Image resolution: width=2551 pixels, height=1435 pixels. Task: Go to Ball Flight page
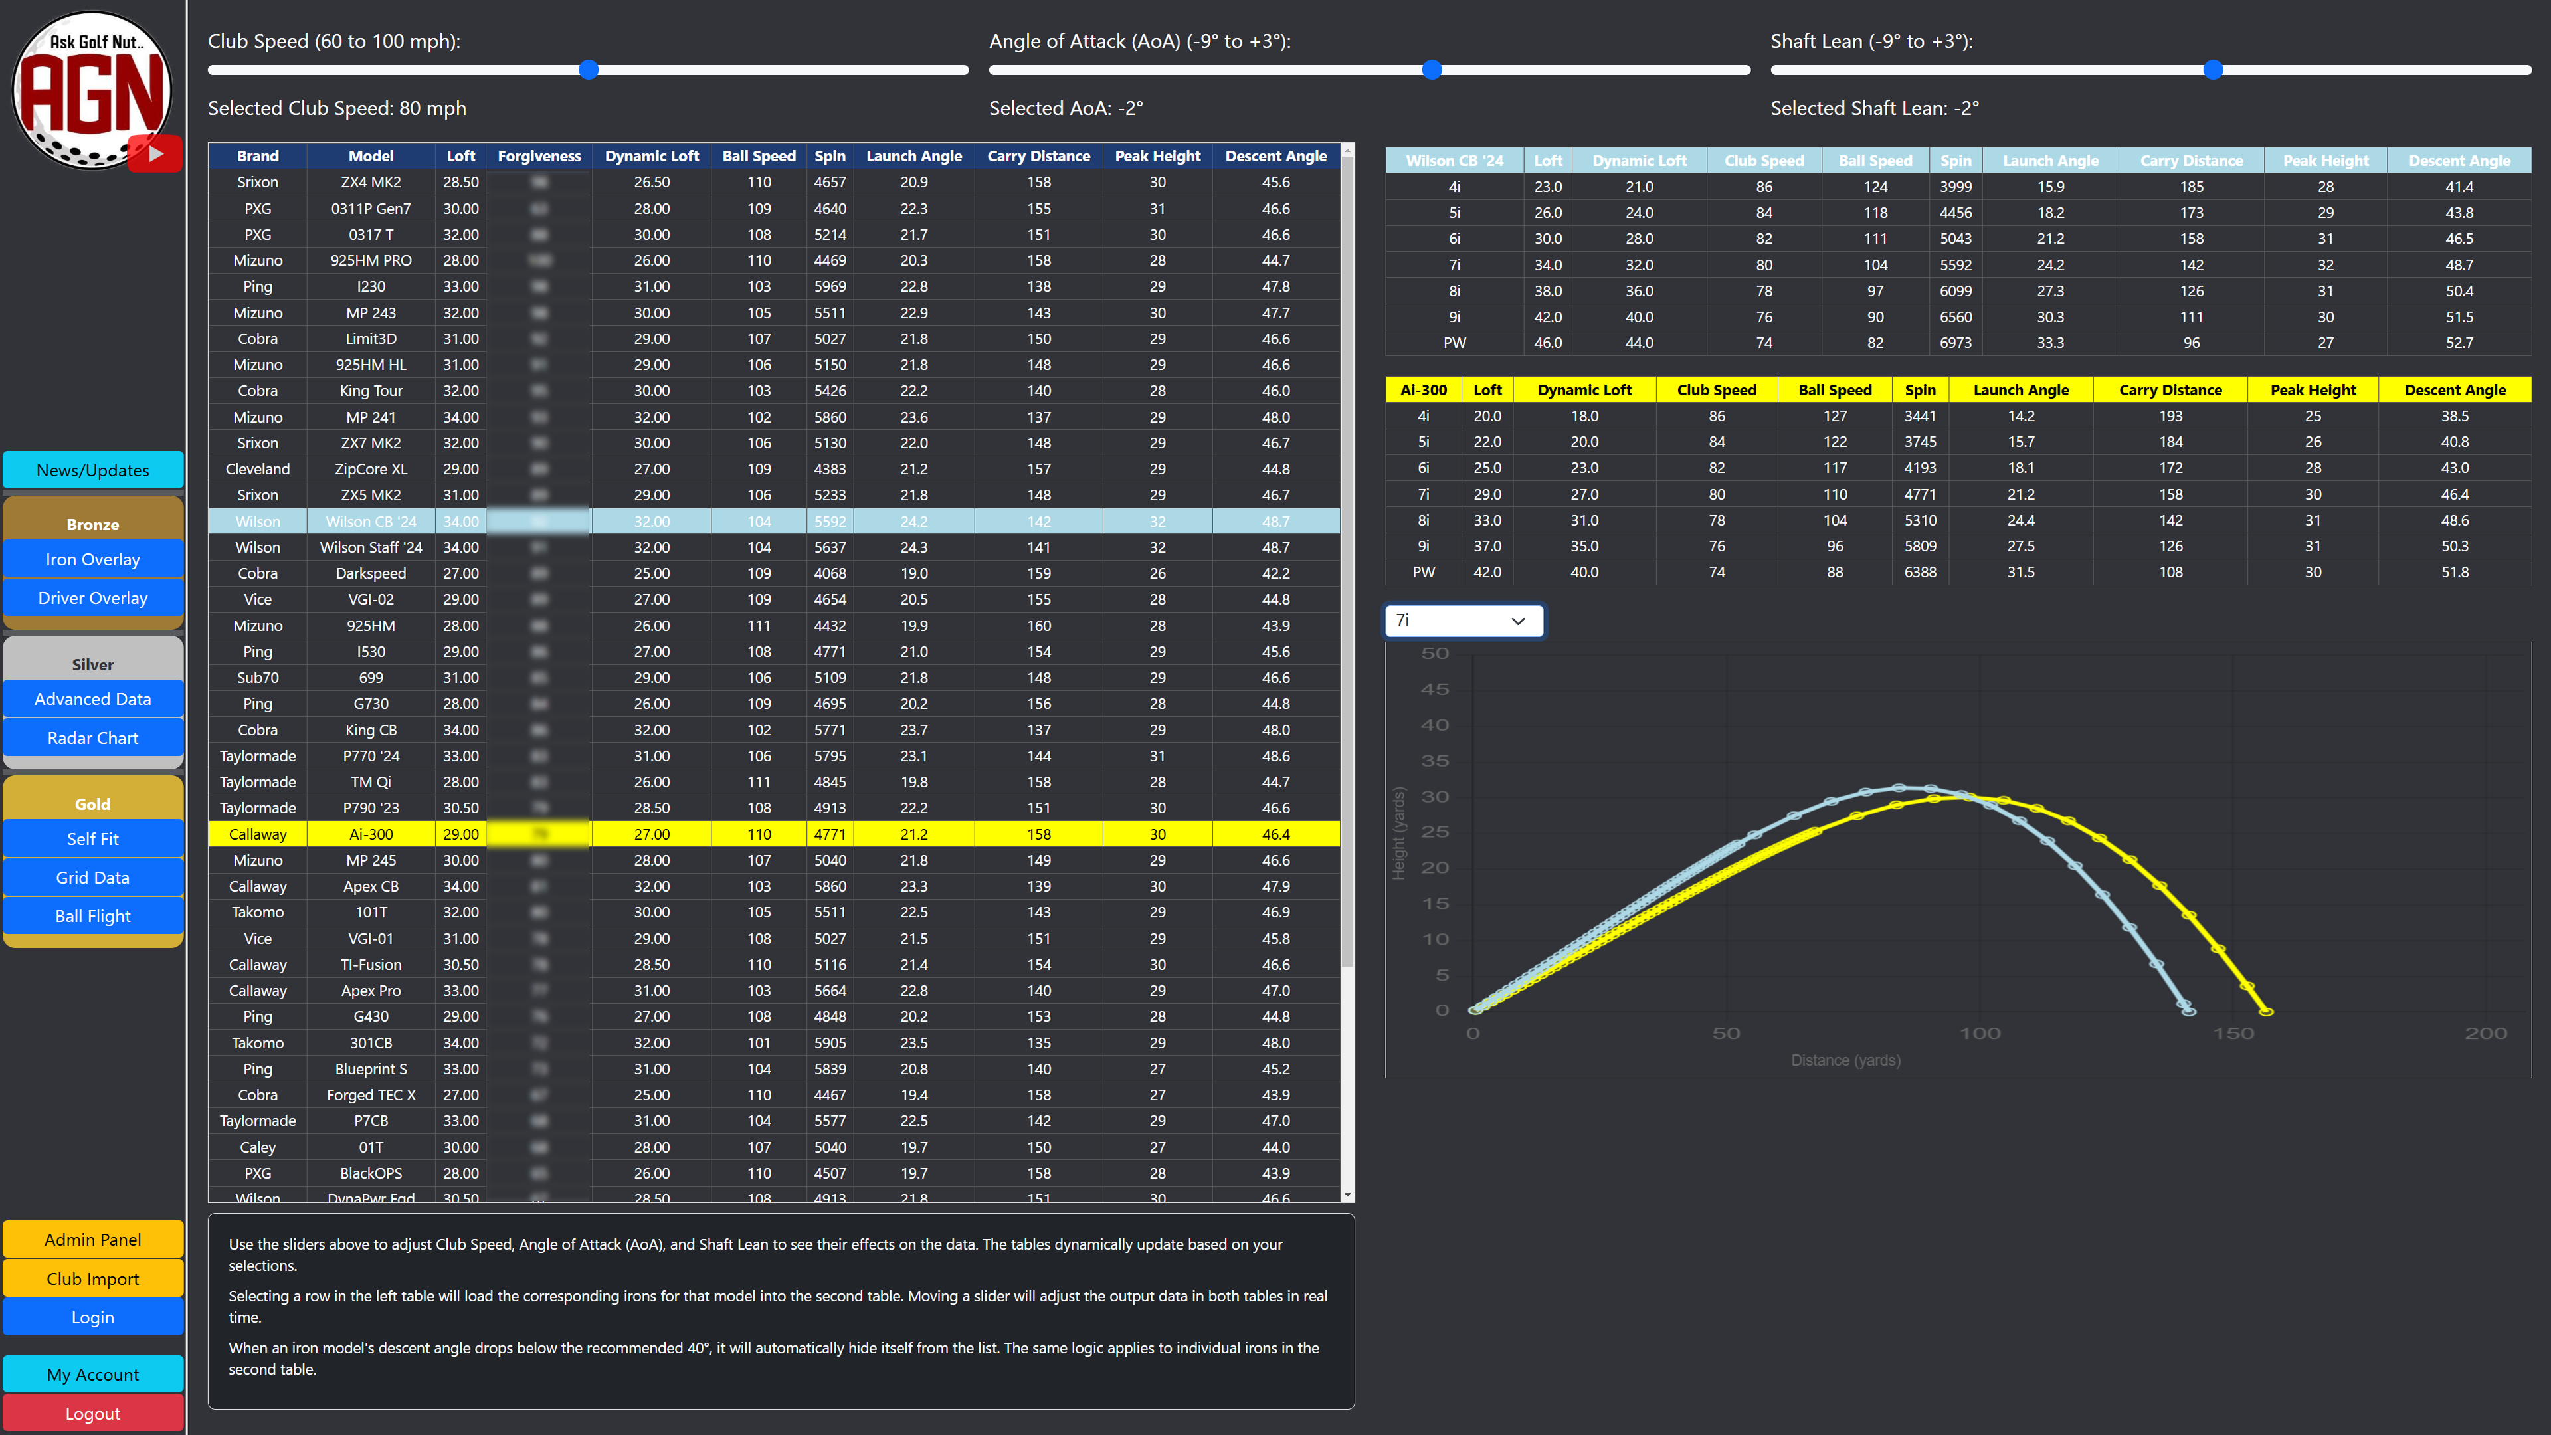[92, 916]
